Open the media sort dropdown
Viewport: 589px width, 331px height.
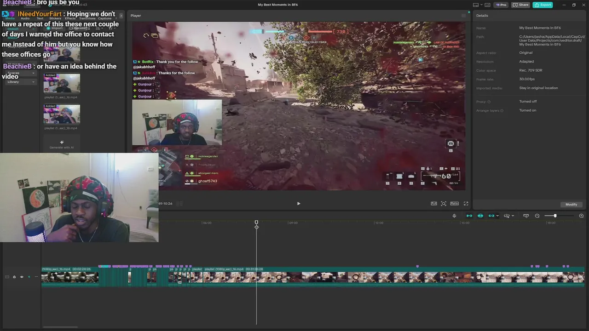pos(100,28)
